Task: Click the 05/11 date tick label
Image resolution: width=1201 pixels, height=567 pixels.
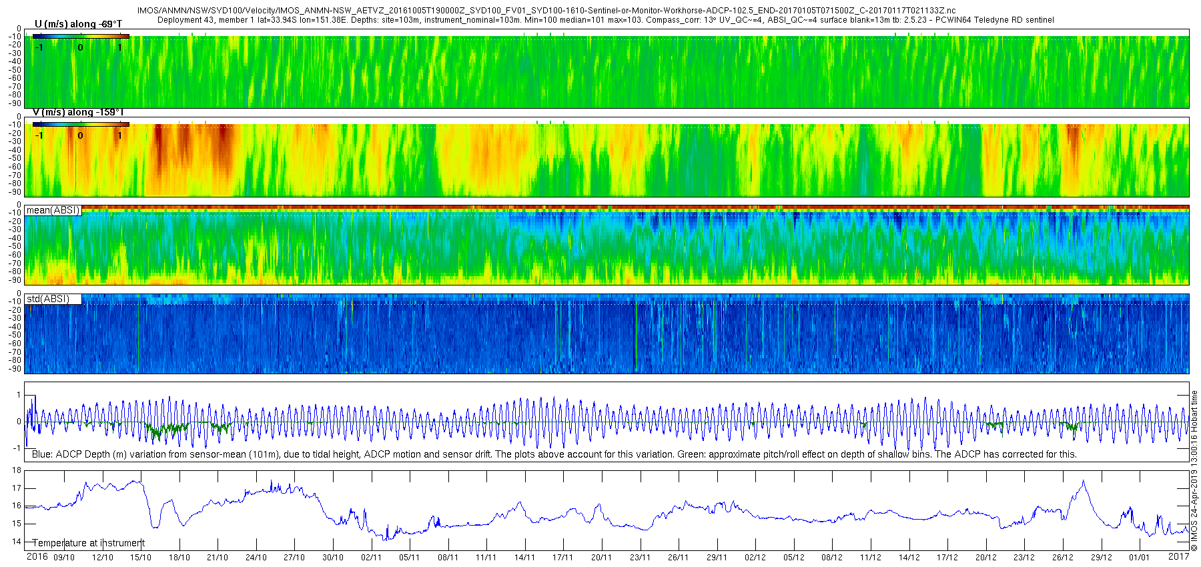Action: [410, 558]
